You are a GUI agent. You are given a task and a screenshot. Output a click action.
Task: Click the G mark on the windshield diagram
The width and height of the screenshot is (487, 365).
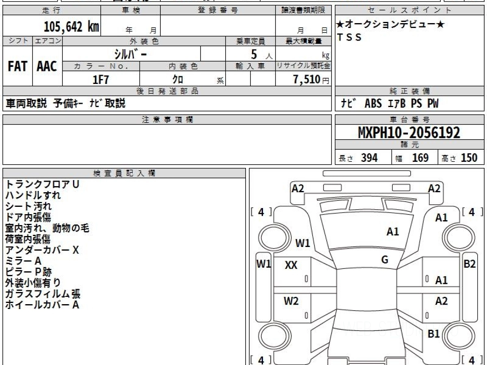(385, 260)
